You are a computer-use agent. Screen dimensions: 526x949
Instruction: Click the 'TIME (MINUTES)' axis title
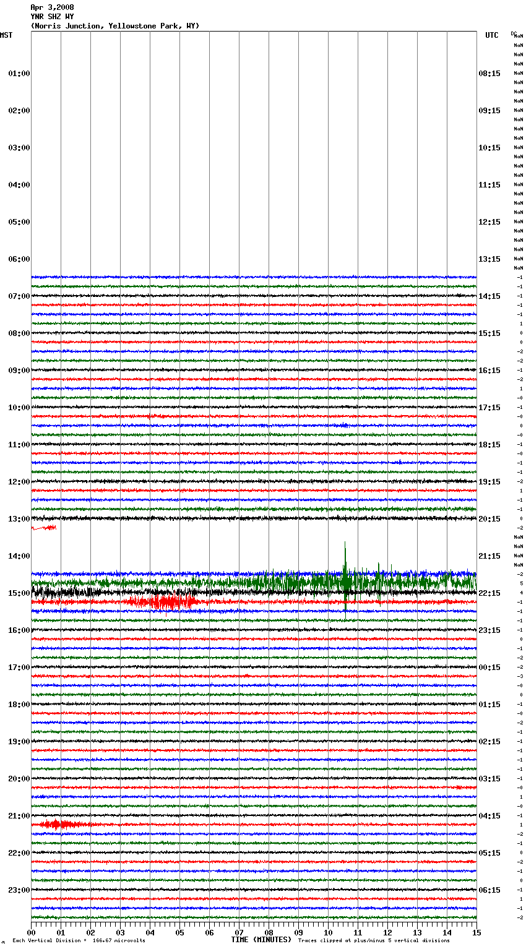point(261,940)
